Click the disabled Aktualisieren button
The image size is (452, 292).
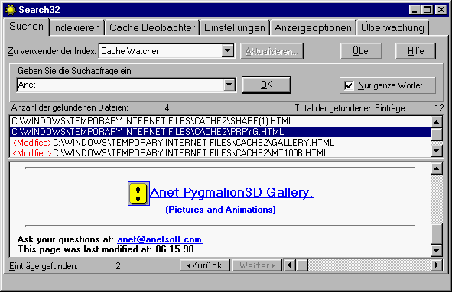(x=272, y=51)
